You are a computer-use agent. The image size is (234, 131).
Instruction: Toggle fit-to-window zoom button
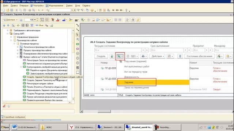(42, 20)
